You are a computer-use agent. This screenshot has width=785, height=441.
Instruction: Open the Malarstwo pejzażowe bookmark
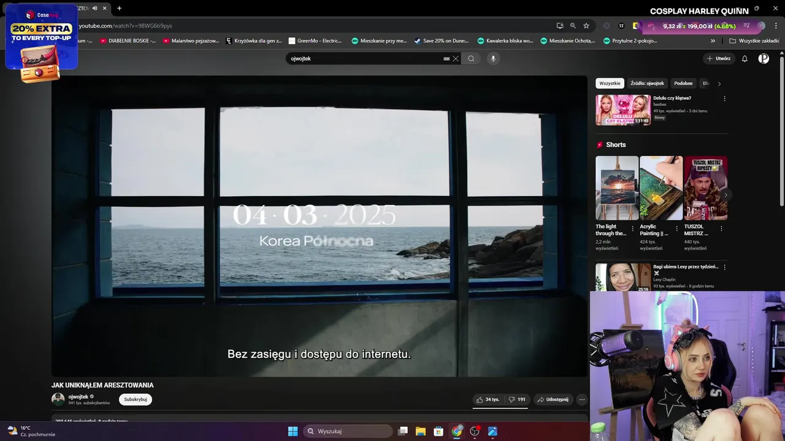(x=191, y=41)
